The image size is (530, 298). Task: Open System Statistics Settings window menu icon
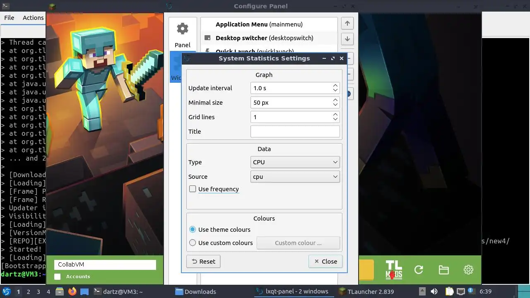coord(187,58)
